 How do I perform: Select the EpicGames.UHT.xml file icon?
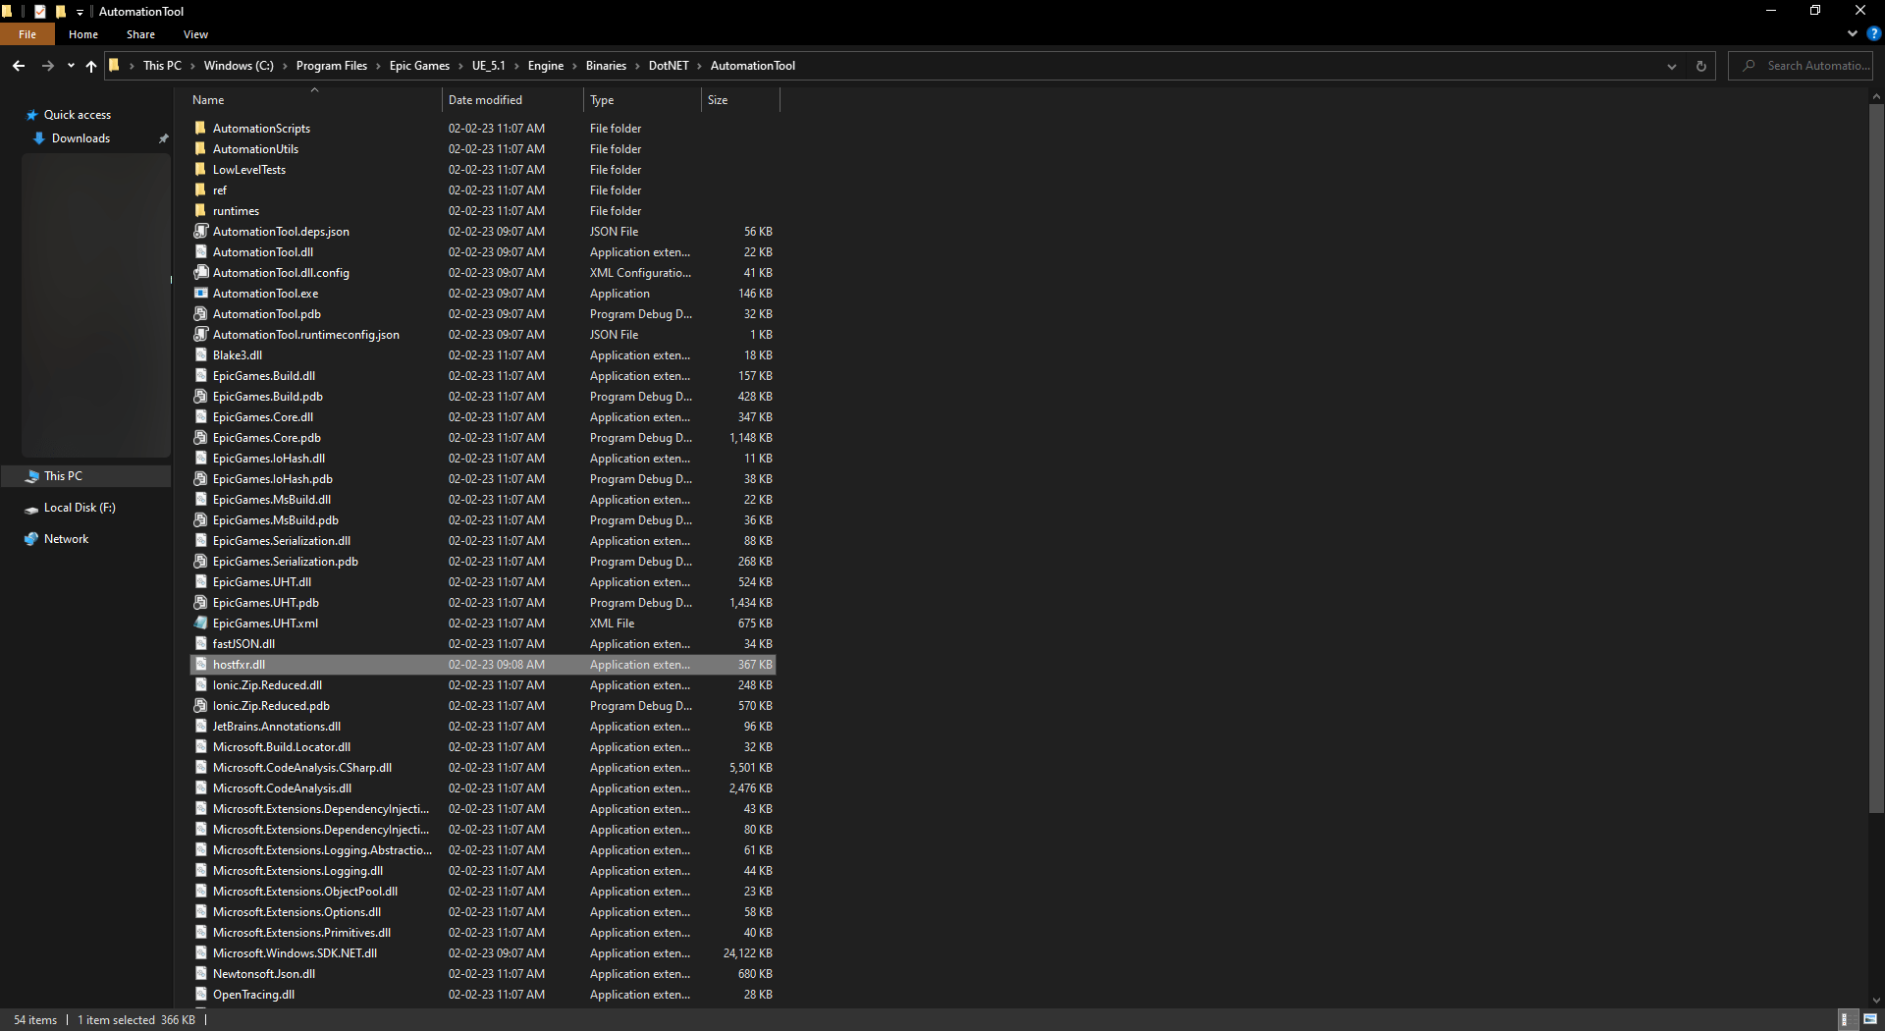[x=201, y=623]
